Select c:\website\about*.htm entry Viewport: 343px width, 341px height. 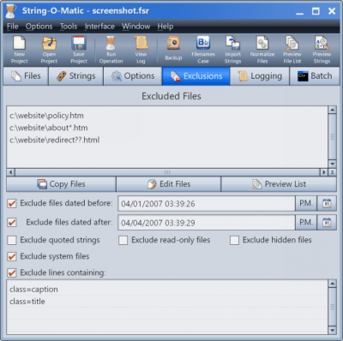[49, 128]
